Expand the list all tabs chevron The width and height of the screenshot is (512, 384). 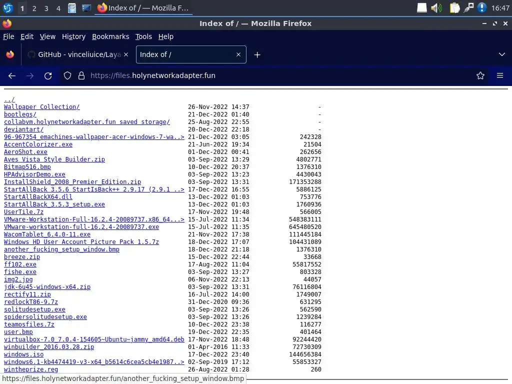502,54
